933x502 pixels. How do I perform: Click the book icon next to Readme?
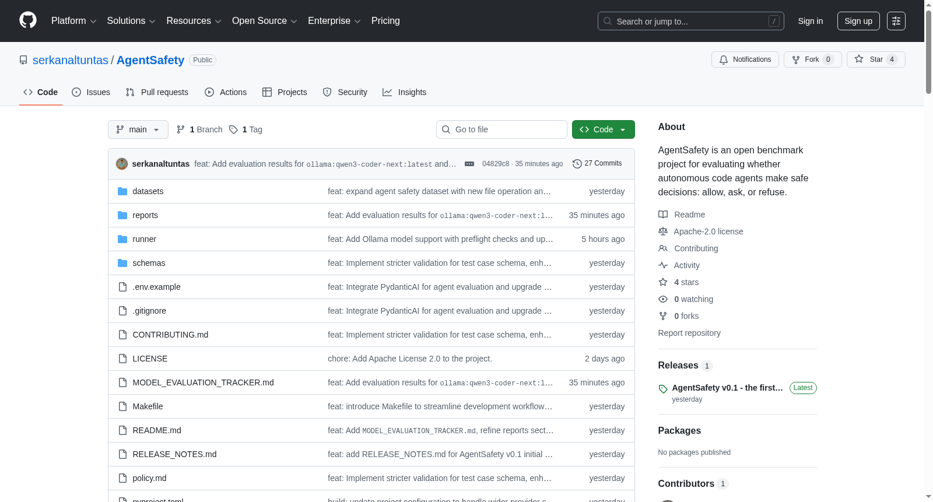click(663, 215)
